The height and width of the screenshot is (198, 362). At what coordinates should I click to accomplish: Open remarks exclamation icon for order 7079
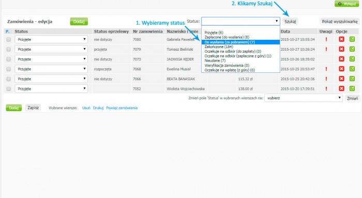(326, 49)
